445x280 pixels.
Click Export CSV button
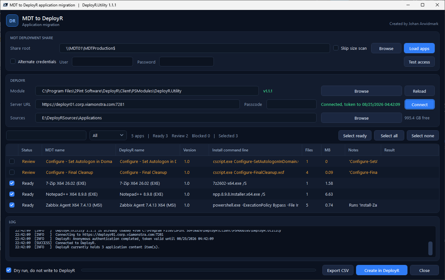point(338,270)
